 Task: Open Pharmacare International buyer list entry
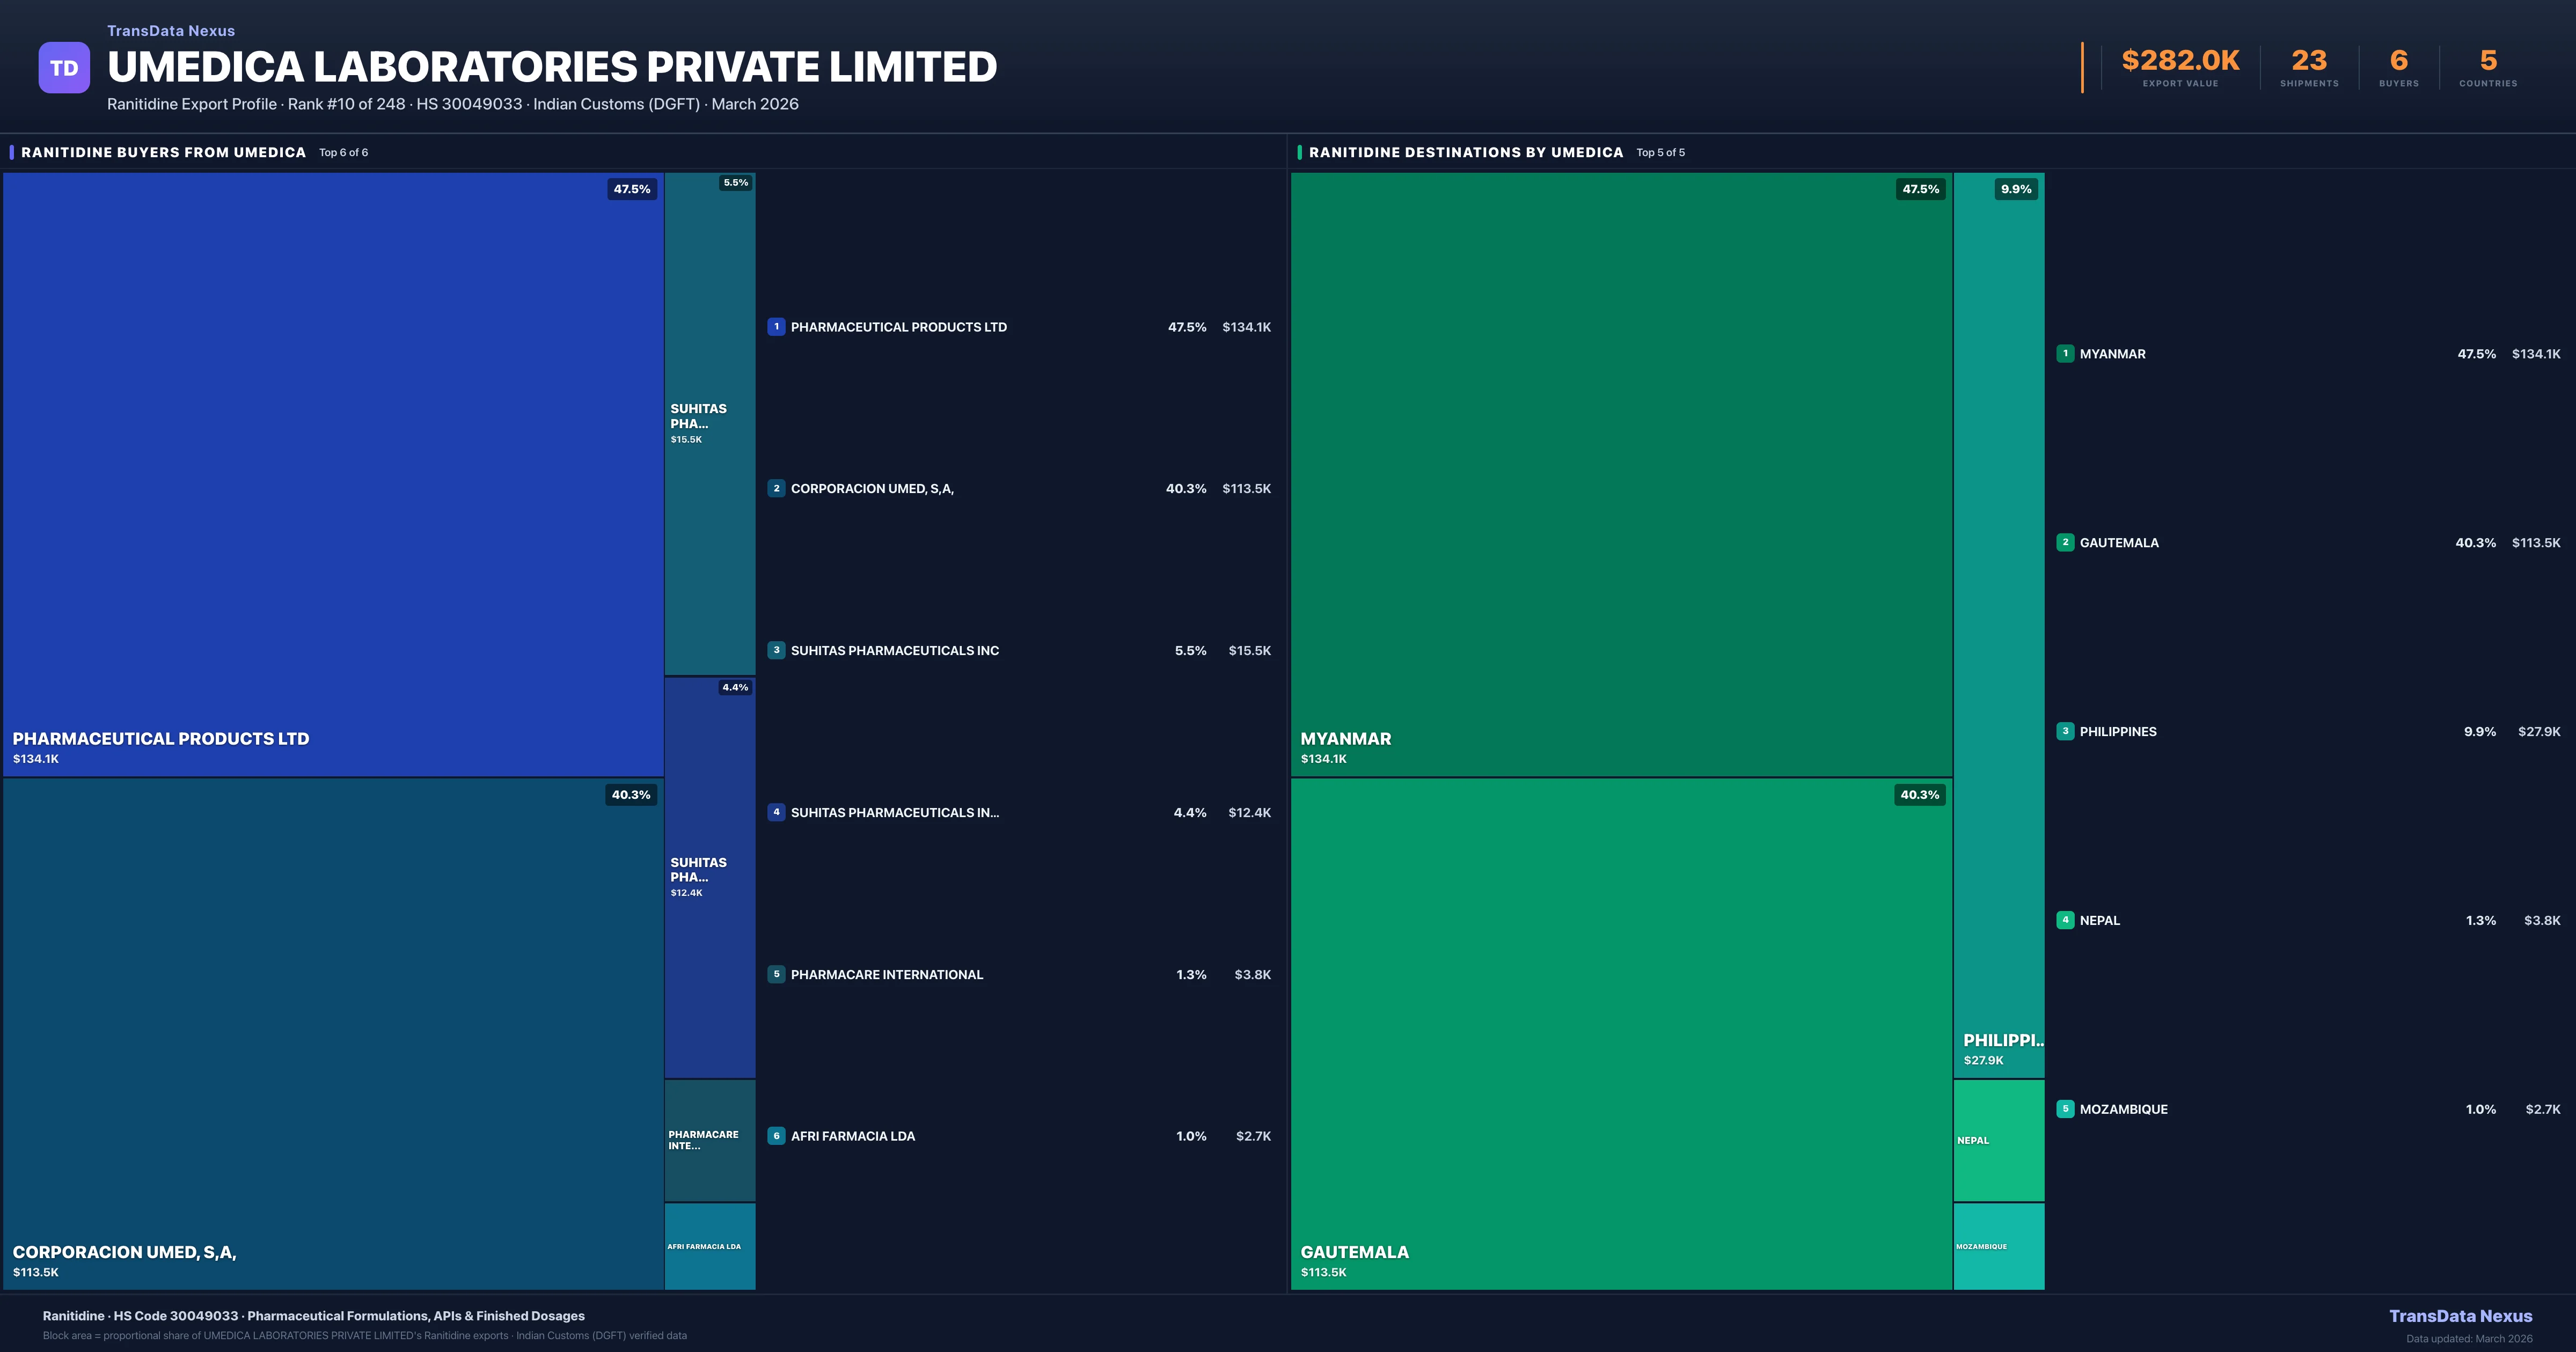[x=886, y=974]
